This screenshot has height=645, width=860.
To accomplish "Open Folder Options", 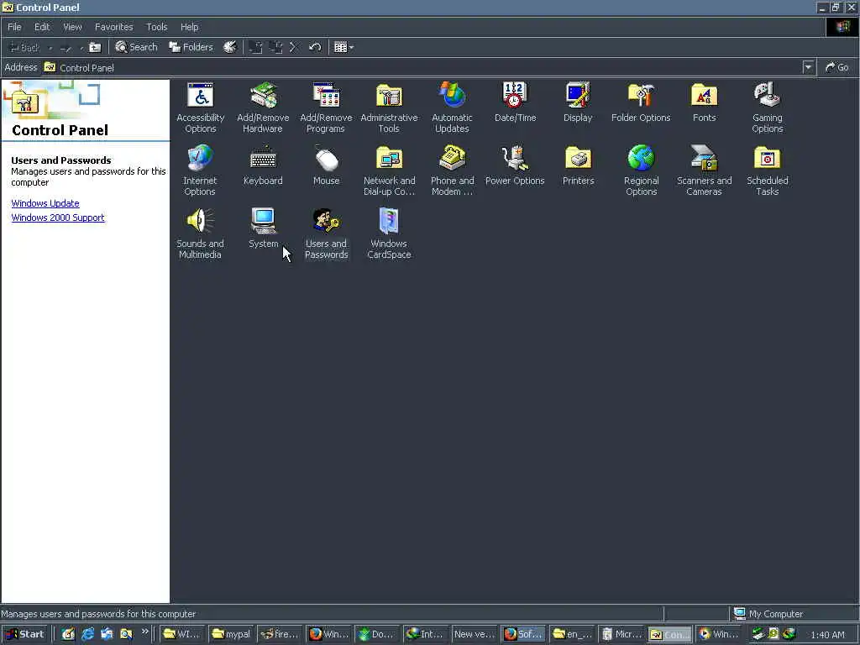I will coord(641,102).
